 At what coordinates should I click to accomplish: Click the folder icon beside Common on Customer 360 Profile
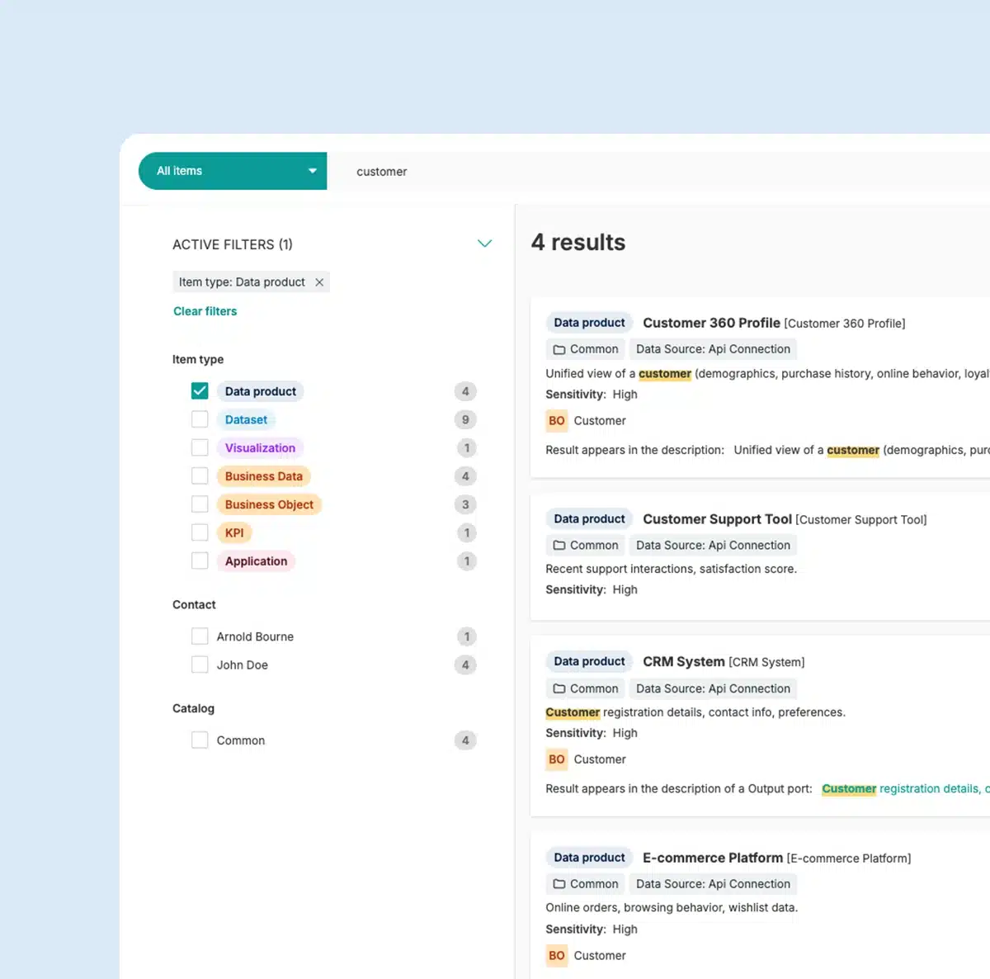(x=559, y=349)
